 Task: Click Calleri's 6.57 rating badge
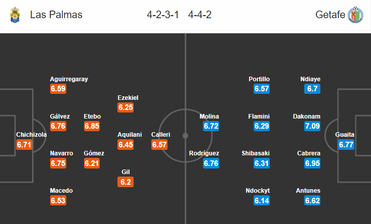point(159,144)
